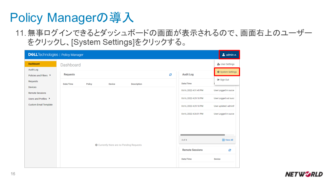Click the no Pending Requests message
This screenshot has height=182, width=325.
tap(120, 145)
